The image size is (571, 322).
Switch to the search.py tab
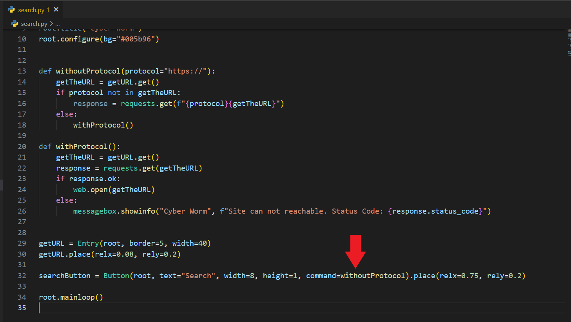point(31,10)
